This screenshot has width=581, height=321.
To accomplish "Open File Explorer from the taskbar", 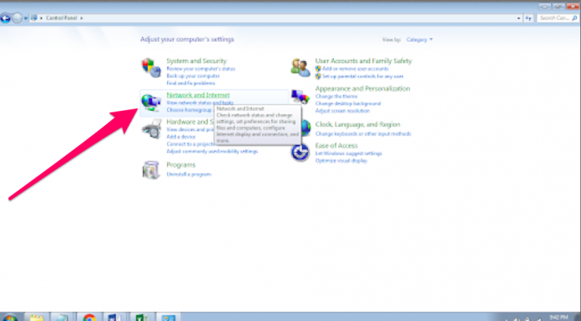I will coord(37,318).
